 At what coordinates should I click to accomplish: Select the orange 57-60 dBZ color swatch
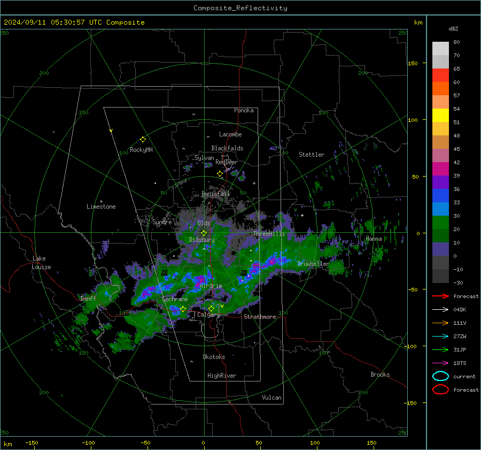coord(440,89)
